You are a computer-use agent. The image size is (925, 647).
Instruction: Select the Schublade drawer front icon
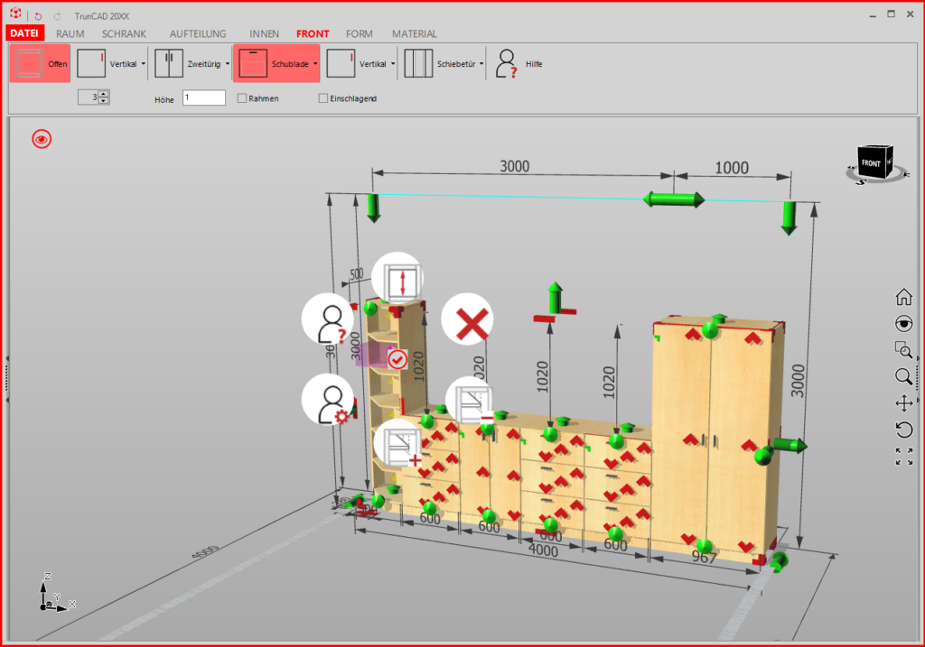[253, 64]
